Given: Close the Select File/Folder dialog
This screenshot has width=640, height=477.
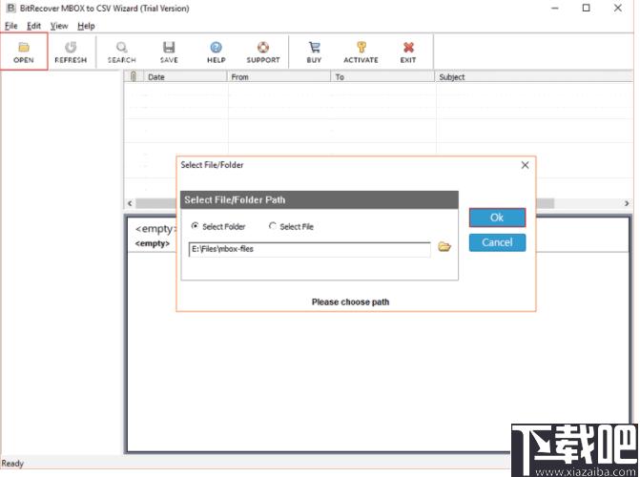Looking at the screenshot, I should pyautogui.click(x=525, y=165).
